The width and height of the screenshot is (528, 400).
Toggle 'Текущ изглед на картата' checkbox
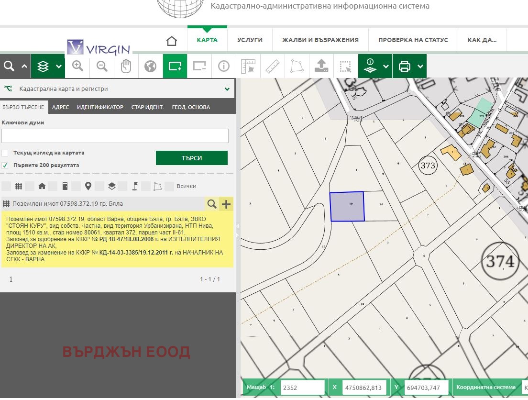5,153
